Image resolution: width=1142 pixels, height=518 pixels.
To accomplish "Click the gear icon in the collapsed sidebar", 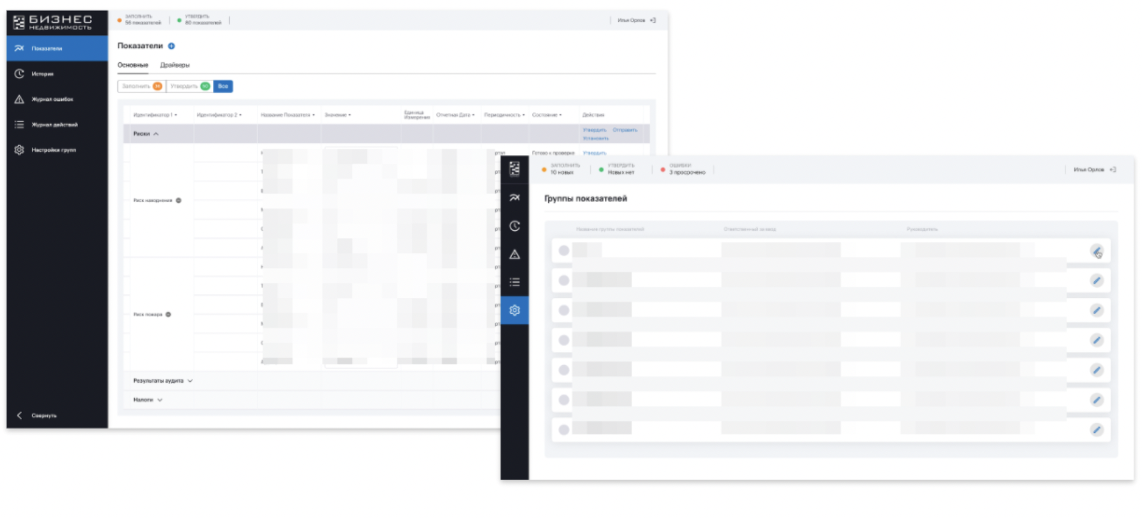I will coord(514,311).
